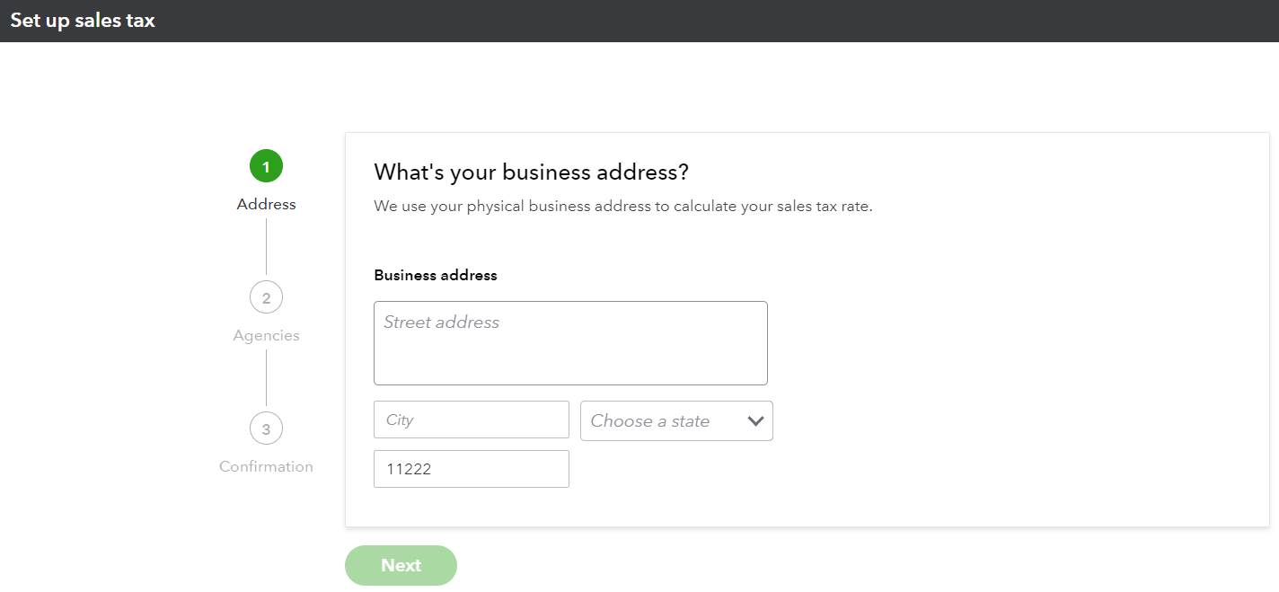Click the sales tax rate description text

[622, 207]
